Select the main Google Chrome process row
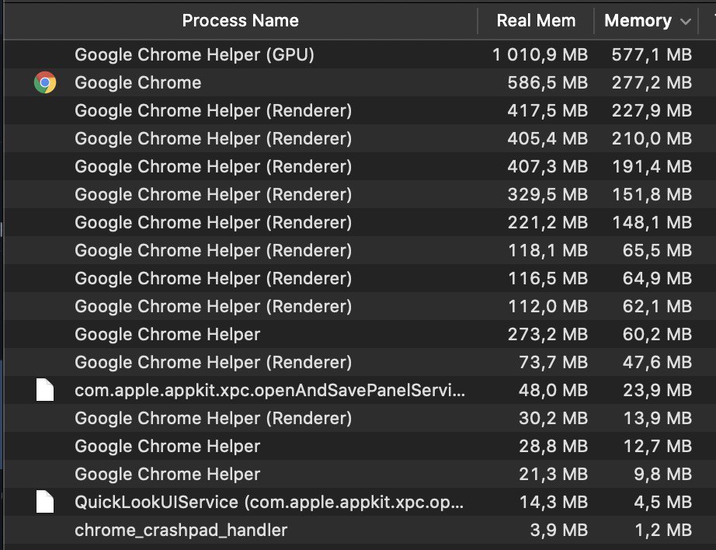 (x=360, y=82)
